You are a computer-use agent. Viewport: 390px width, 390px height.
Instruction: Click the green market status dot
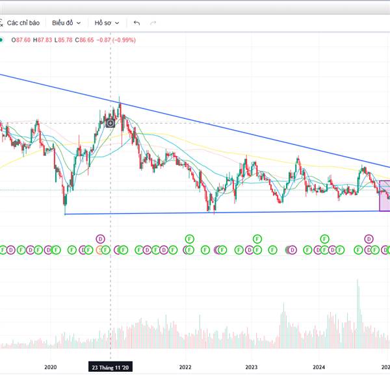click(2, 40)
